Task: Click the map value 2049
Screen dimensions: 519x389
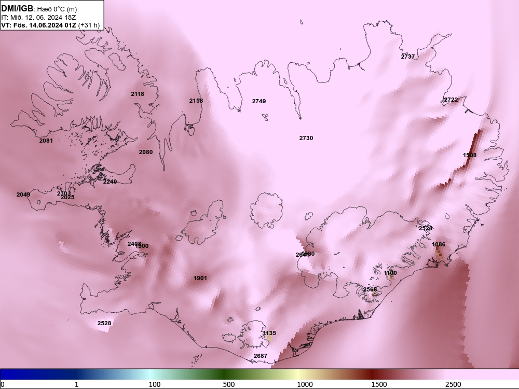Action: [23, 195]
